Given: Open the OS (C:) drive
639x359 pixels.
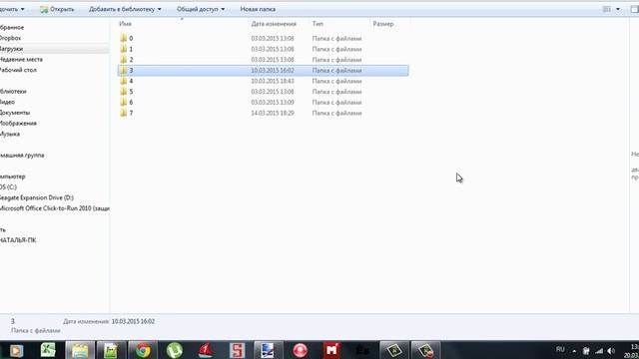Looking at the screenshot, I should (x=8, y=186).
